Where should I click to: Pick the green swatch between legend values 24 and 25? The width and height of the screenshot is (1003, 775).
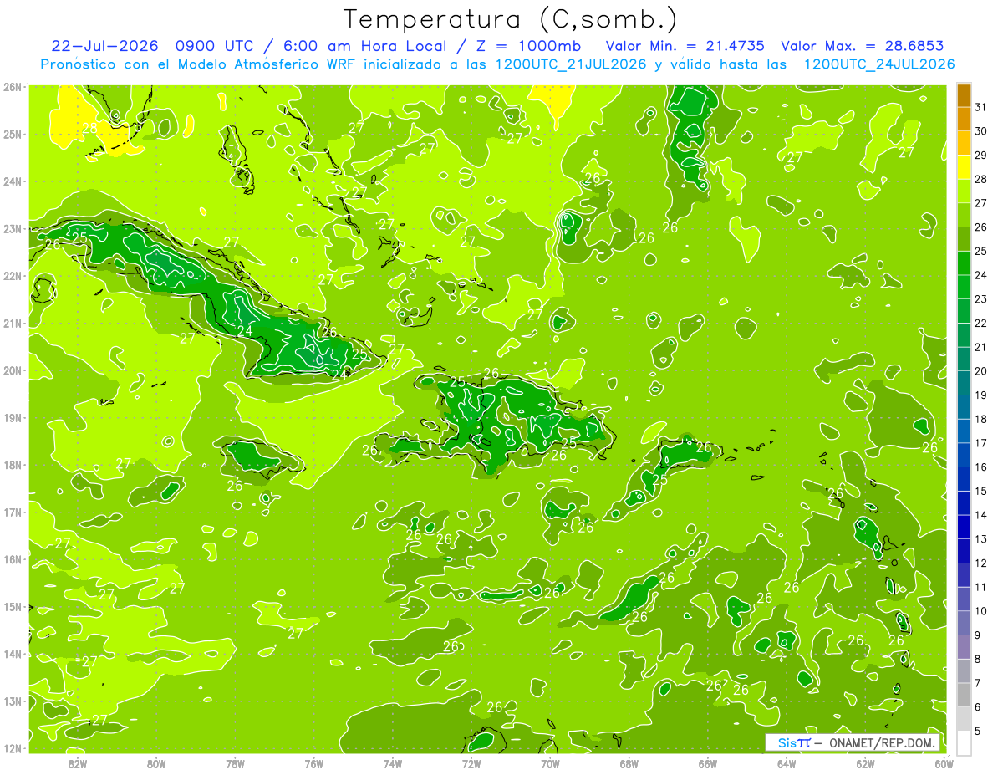pyautogui.click(x=964, y=263)
